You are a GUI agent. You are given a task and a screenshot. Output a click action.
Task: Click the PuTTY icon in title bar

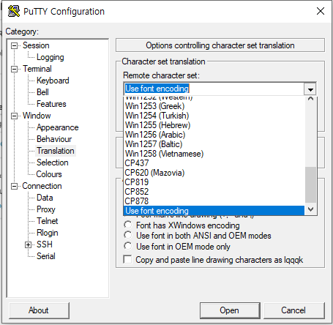click(x=14, y=11)
